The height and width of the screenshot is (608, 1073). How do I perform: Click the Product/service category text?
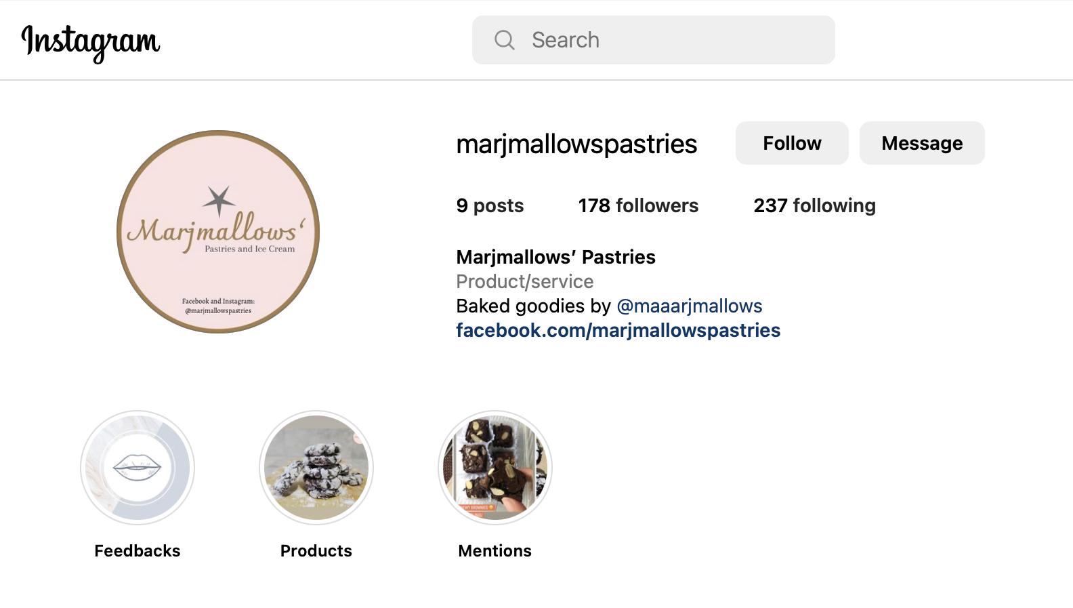(524, 281)
